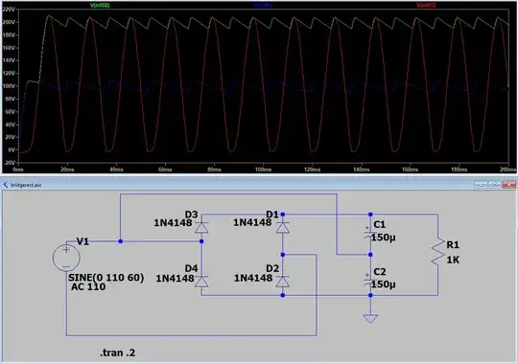Viewport: 518px width, 364px height.
Task: Click the D2 reference designator label
Action: (272, 268)
